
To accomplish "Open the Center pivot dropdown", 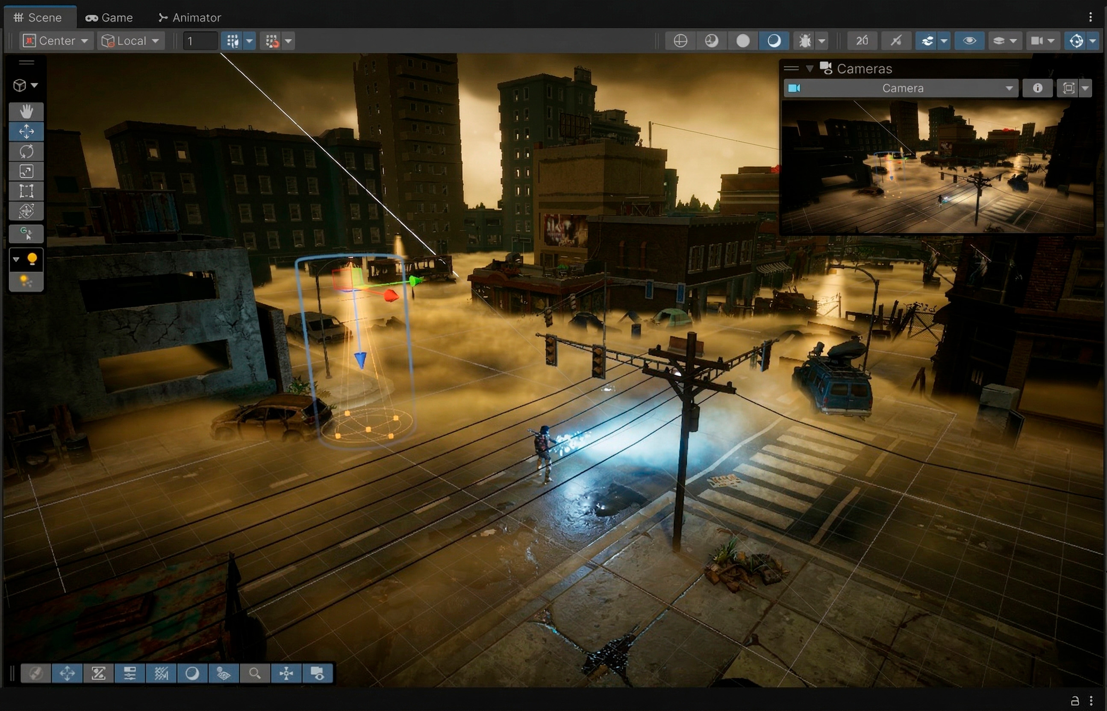I will click(x=56, y=41).
